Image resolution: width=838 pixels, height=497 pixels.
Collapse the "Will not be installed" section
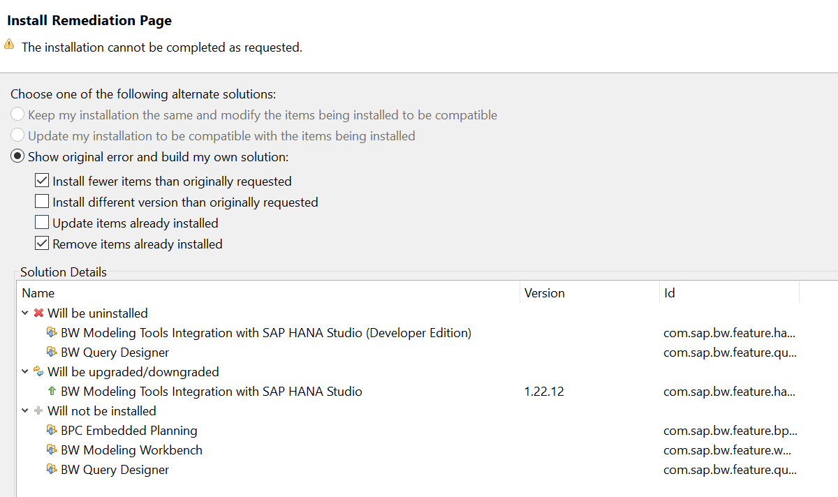point(26,410)
